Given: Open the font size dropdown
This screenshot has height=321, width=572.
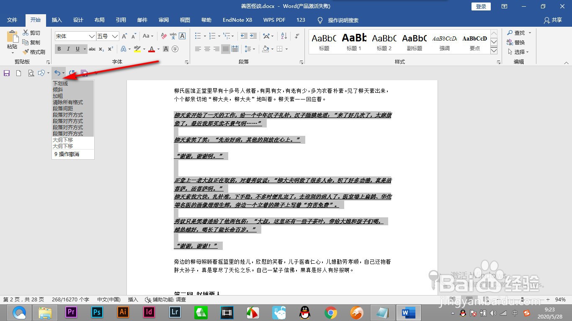Looking at the screenshot, I should click(x=115, y=36).
